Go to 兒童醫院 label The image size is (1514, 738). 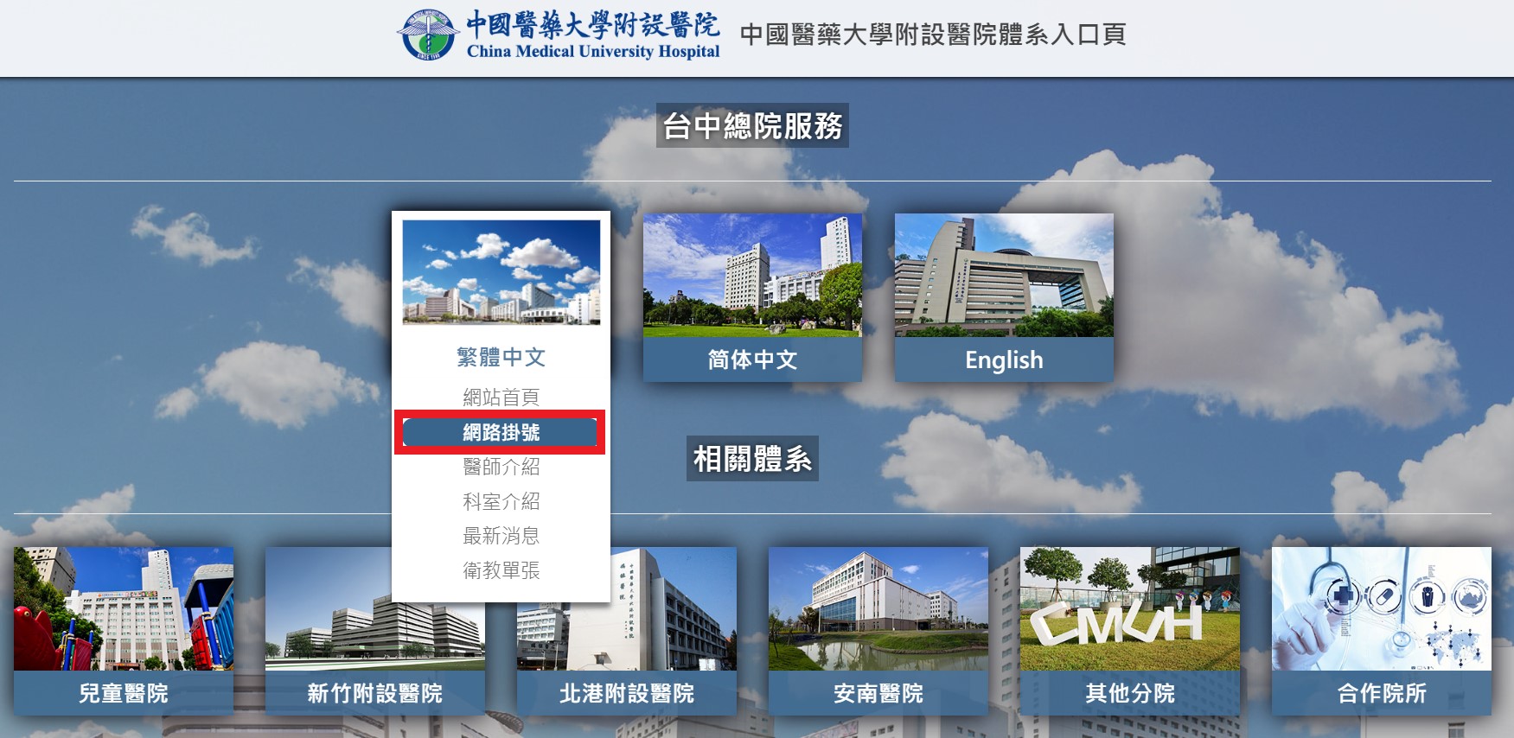click(124, 693)
